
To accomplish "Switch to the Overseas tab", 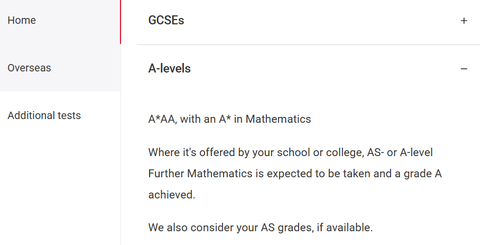I will 60,68.
